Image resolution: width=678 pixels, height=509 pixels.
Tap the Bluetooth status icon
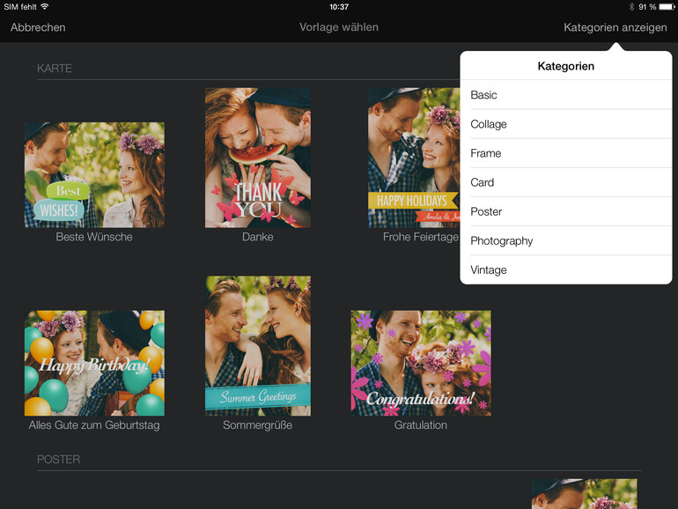tap(631, 7)
